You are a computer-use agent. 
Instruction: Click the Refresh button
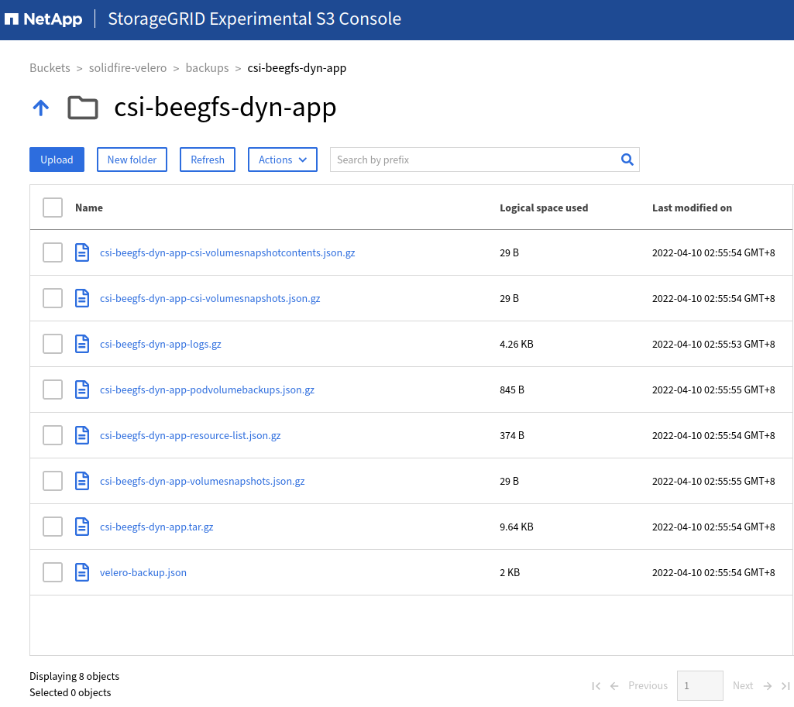(x=208, y=160)
